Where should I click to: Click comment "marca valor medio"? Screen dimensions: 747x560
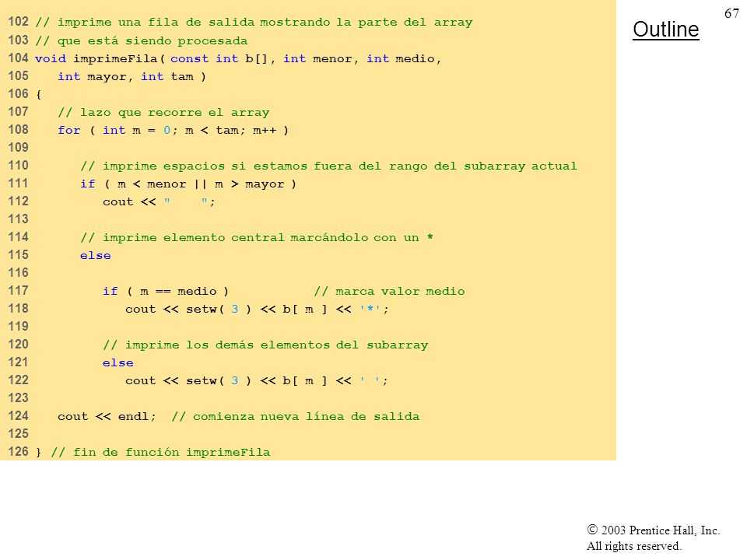pyautogui.click(x=400, y=292)
